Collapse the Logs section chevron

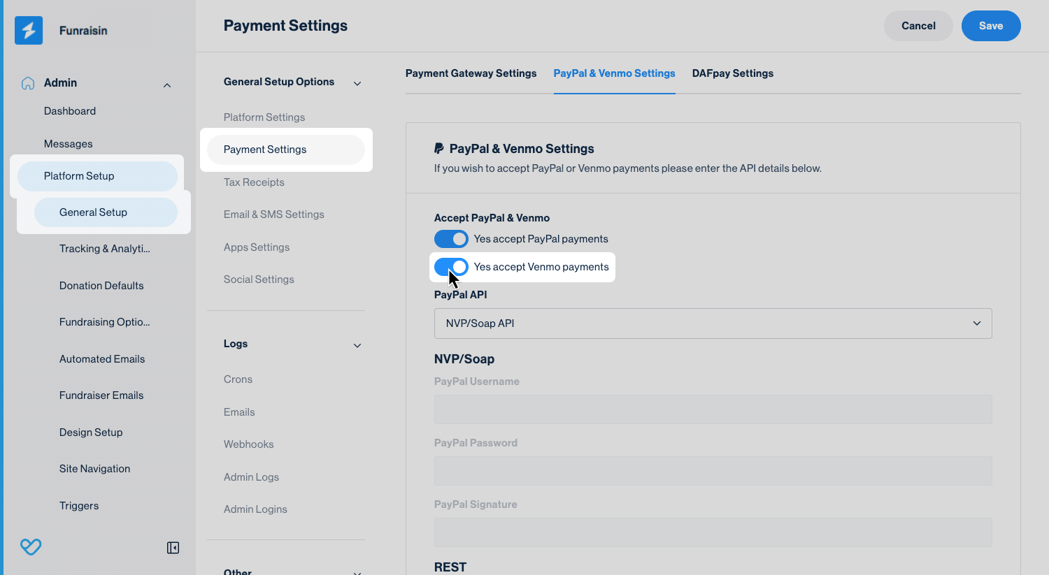(357, 346)
